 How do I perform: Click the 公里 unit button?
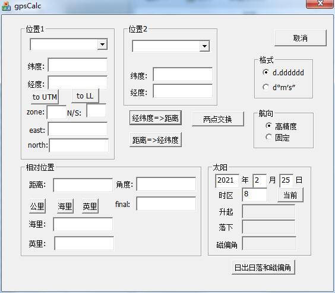[x=37, y=206]
